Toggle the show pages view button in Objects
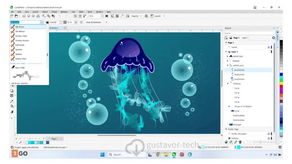 (x=226, y=38)
